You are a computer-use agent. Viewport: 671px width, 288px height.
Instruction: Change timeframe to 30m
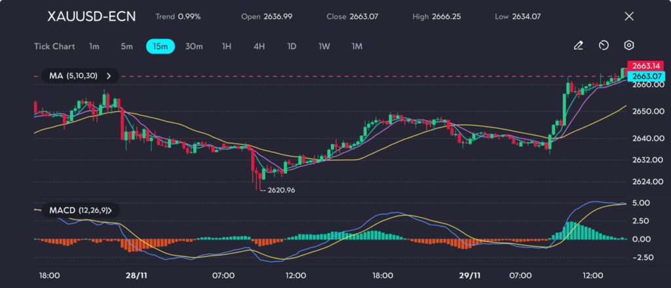point(194,46)
